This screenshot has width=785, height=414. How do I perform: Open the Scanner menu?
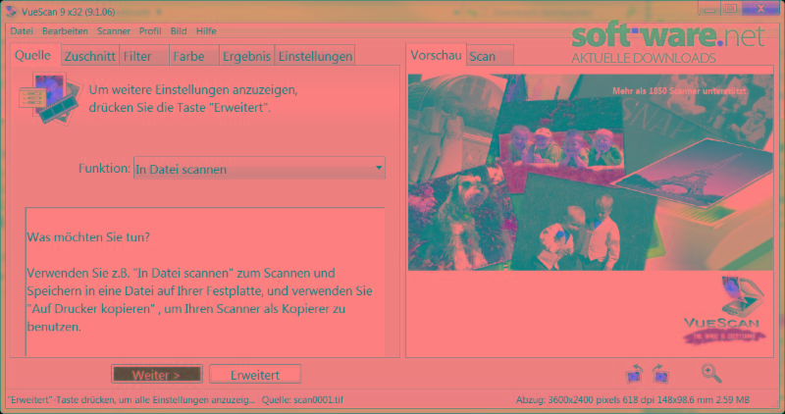[114, 31]
